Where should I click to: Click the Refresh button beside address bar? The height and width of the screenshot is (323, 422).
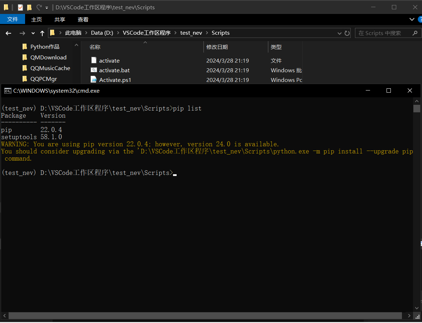coord(347,33)
